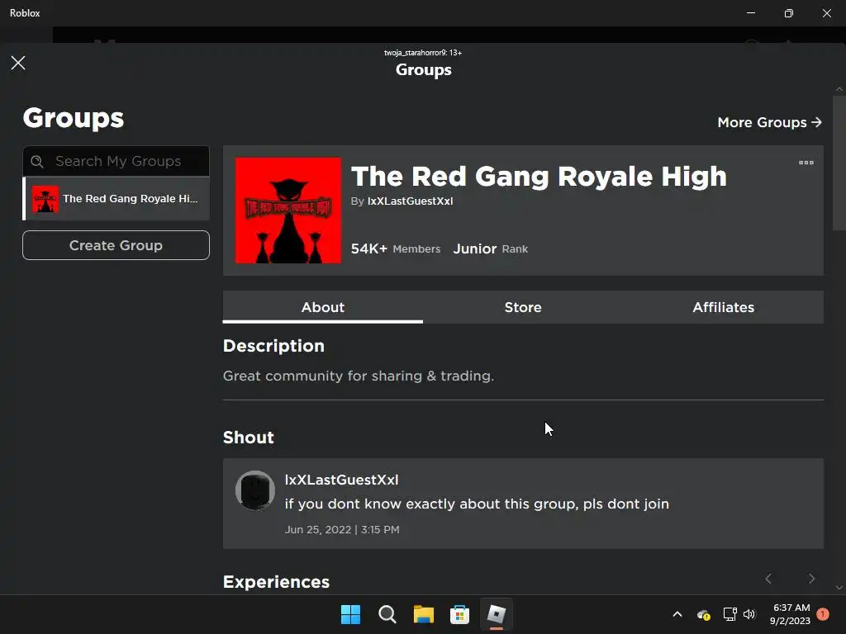This screenshot has width=846, height=634.
Task: Minimize the Roblox window
Action: pyautogui.click(x=751, y=13)
